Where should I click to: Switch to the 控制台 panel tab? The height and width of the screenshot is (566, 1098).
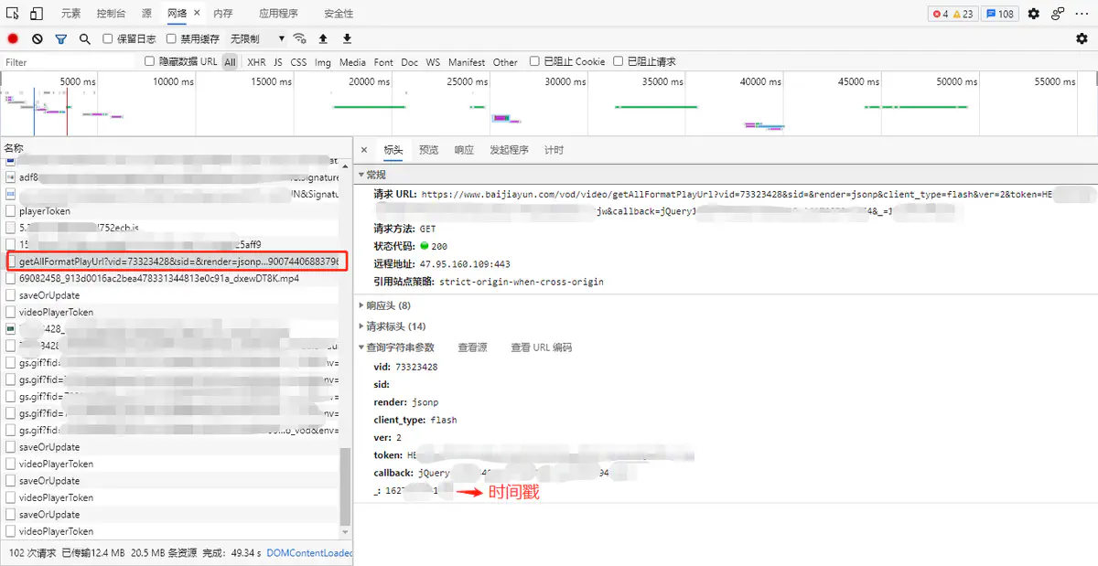(x=111, y=14)
